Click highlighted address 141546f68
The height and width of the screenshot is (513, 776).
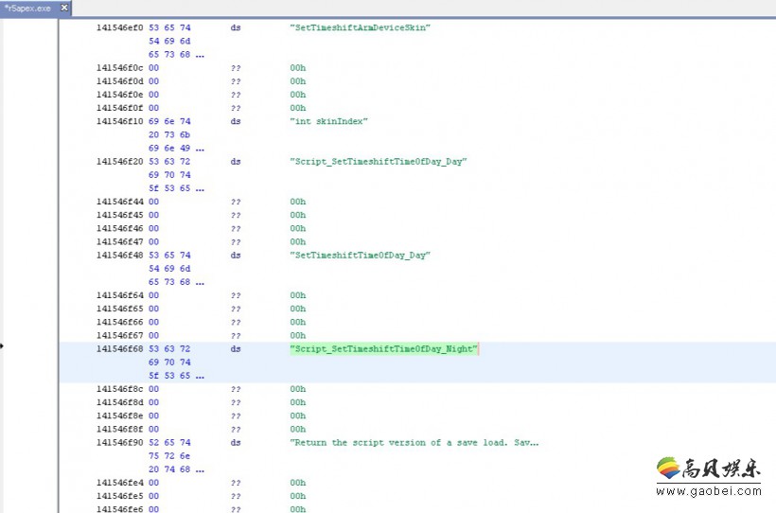point(119,349)
